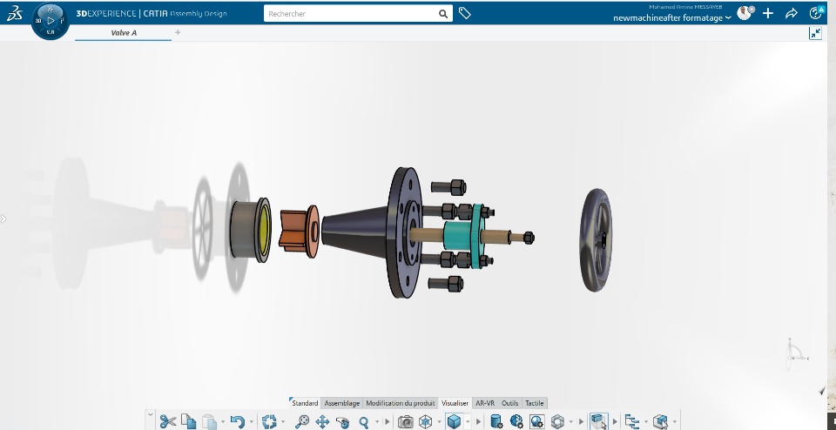Click the cylinder with gear icon
This screenshot has width=836, height=430.
pyautogui.click(x=496, y=421)
